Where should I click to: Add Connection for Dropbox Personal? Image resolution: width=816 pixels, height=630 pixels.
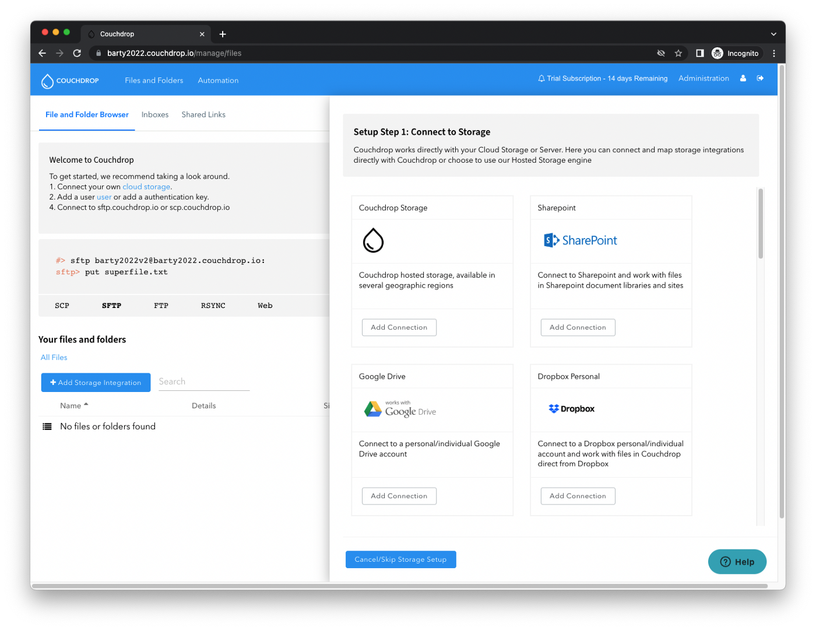(578, 496)
